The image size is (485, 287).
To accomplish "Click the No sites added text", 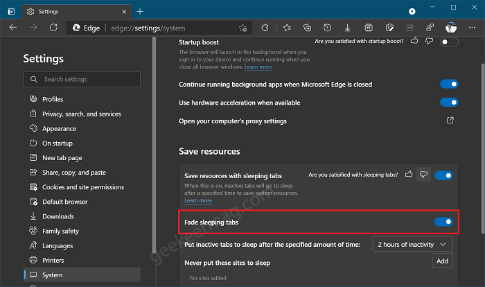I will 208,278.
